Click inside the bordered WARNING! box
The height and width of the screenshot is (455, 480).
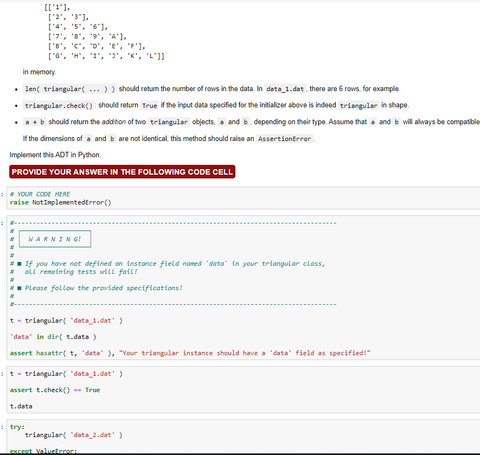54,239
